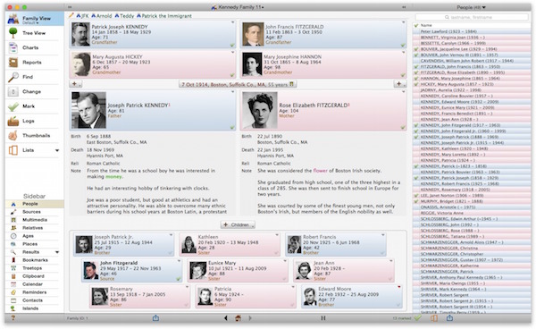Toggle the mark check on Mary Josephine HANNON's card
Image resolution: width=536 pixels, height=329 pixels.
tap(403, 75)
